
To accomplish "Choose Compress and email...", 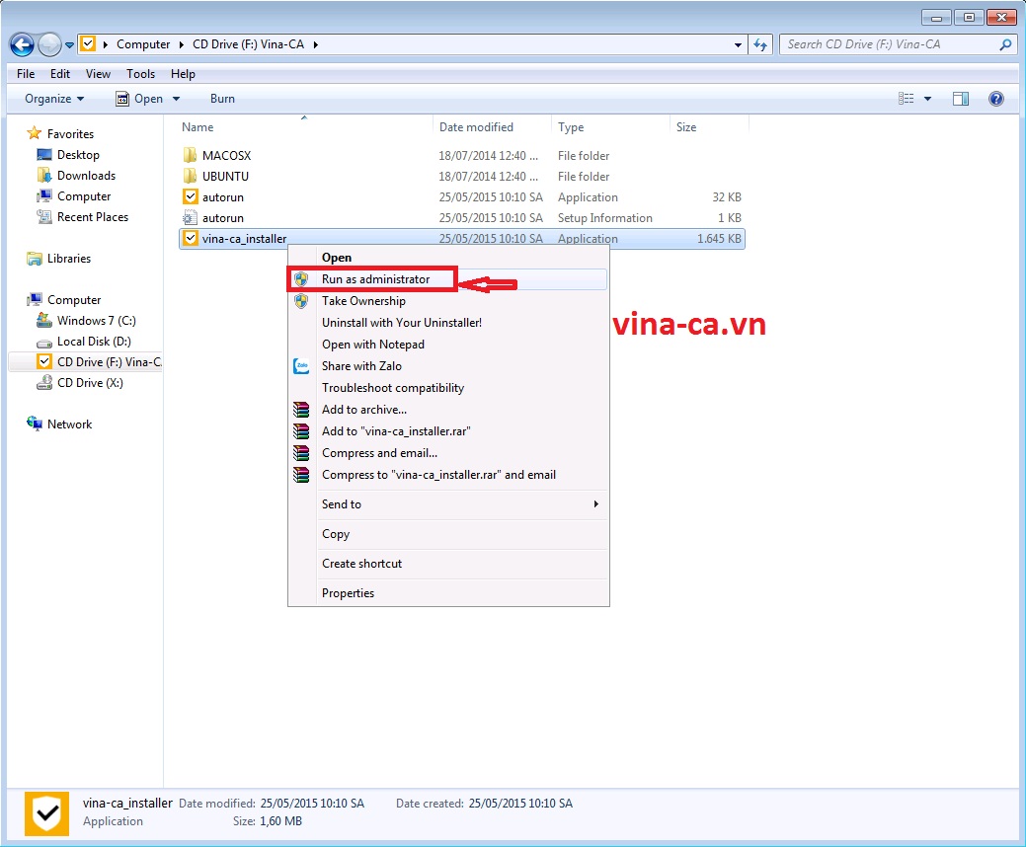I will tap(379, 452).
